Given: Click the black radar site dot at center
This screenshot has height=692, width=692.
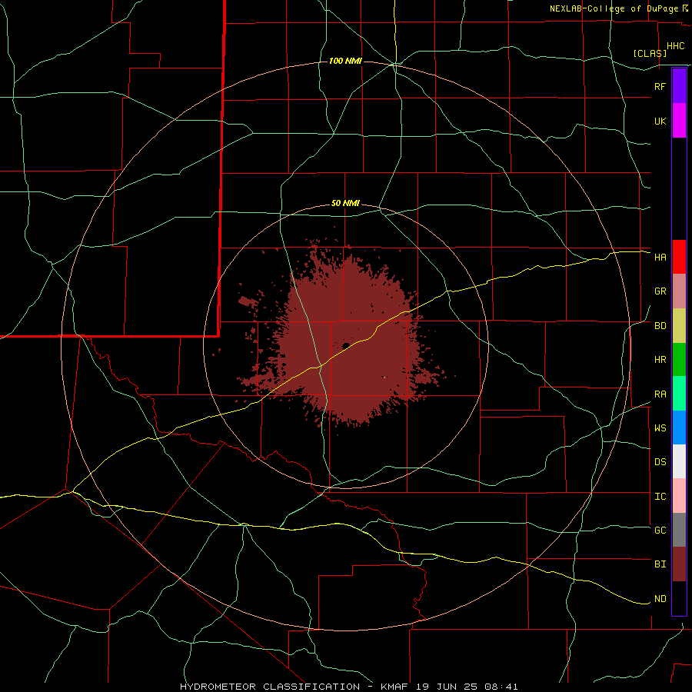Looking at the screenshot, I should (x=346, y=345).
